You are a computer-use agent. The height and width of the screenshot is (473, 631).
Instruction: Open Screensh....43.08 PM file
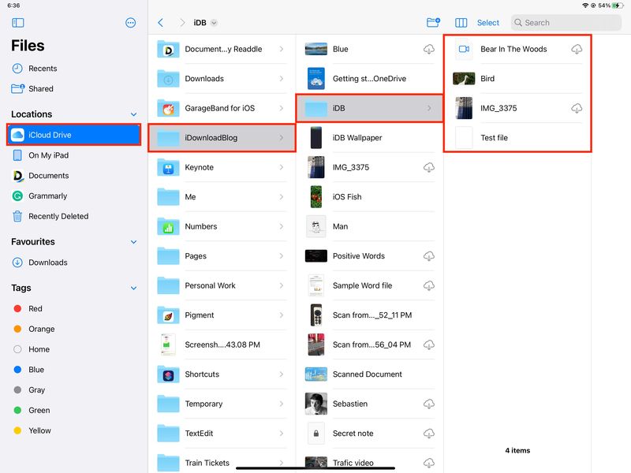click(222, 345)
